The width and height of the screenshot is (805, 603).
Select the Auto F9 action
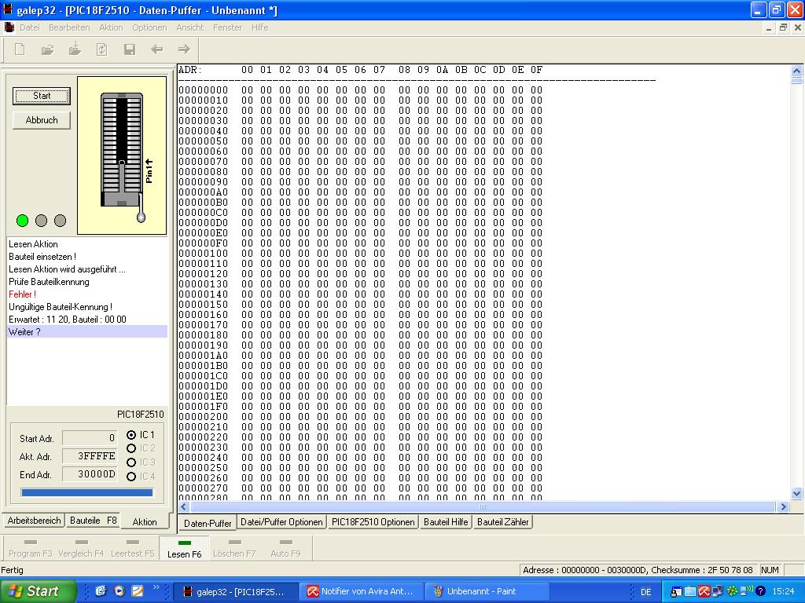pos(285,549)
